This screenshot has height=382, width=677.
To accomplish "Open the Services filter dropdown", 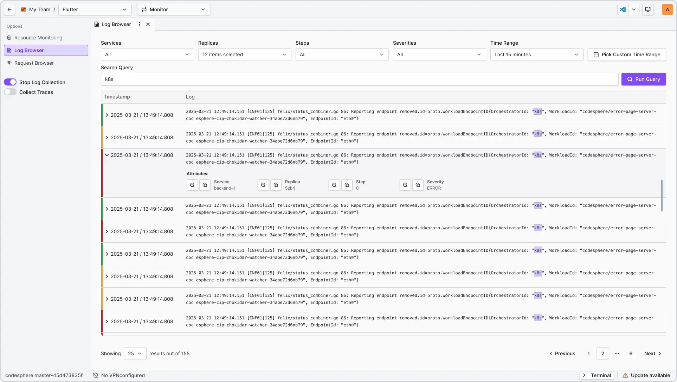I will tap(147, 55).
